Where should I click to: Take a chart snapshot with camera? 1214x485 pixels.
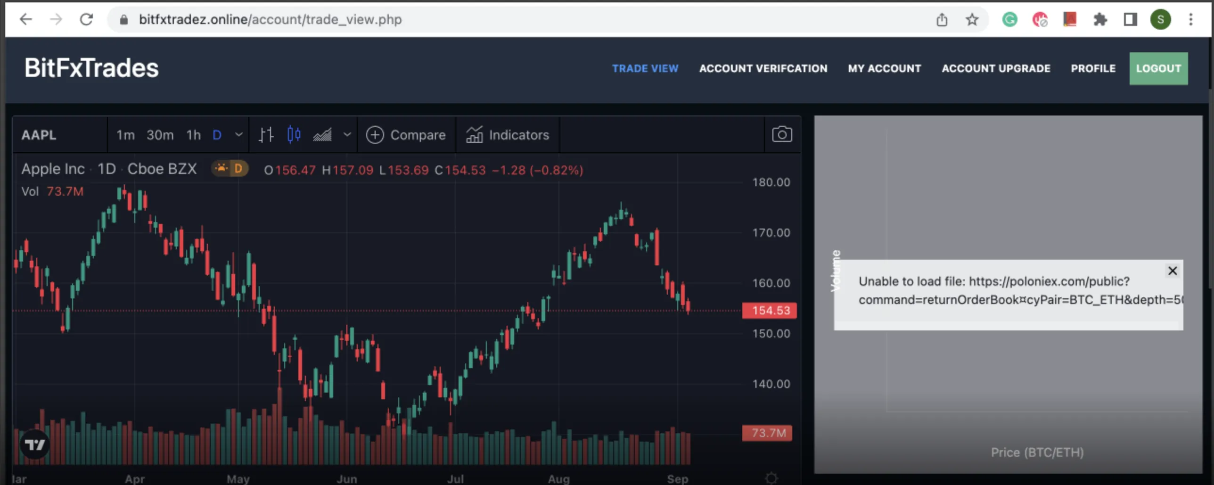(x=782, y=135)
